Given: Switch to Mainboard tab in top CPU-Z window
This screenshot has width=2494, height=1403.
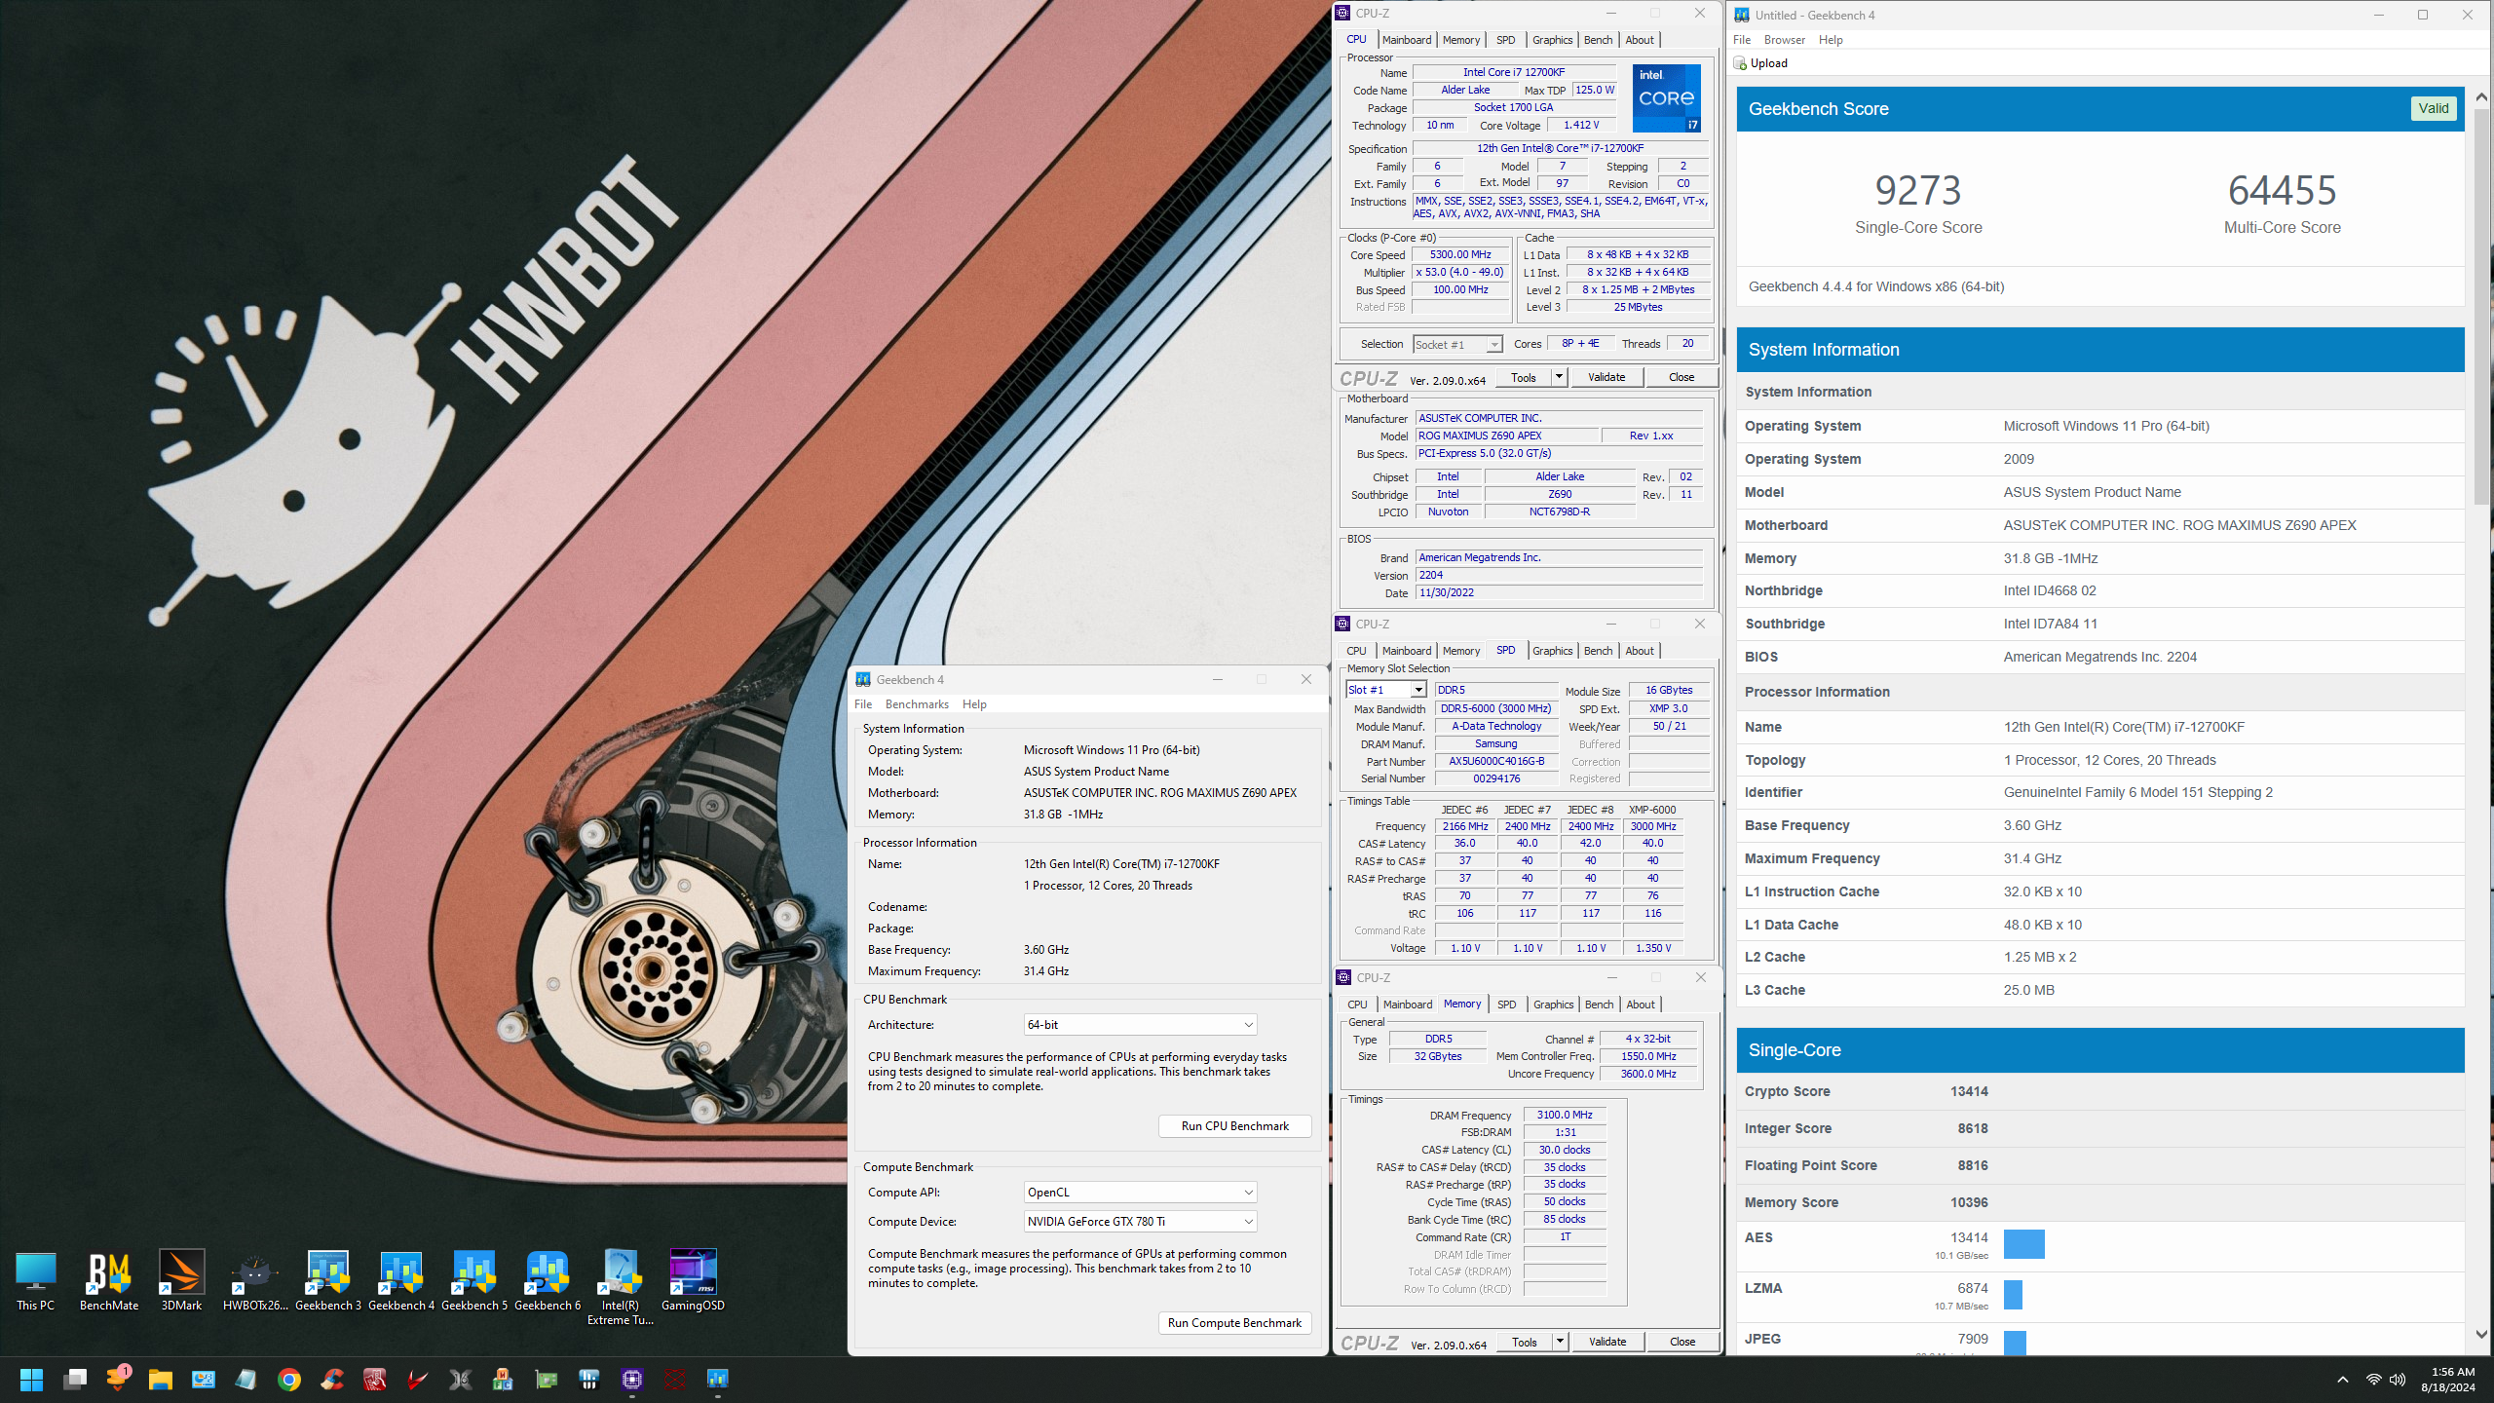Looking at the screenshot, I should tap(1406, 40).
